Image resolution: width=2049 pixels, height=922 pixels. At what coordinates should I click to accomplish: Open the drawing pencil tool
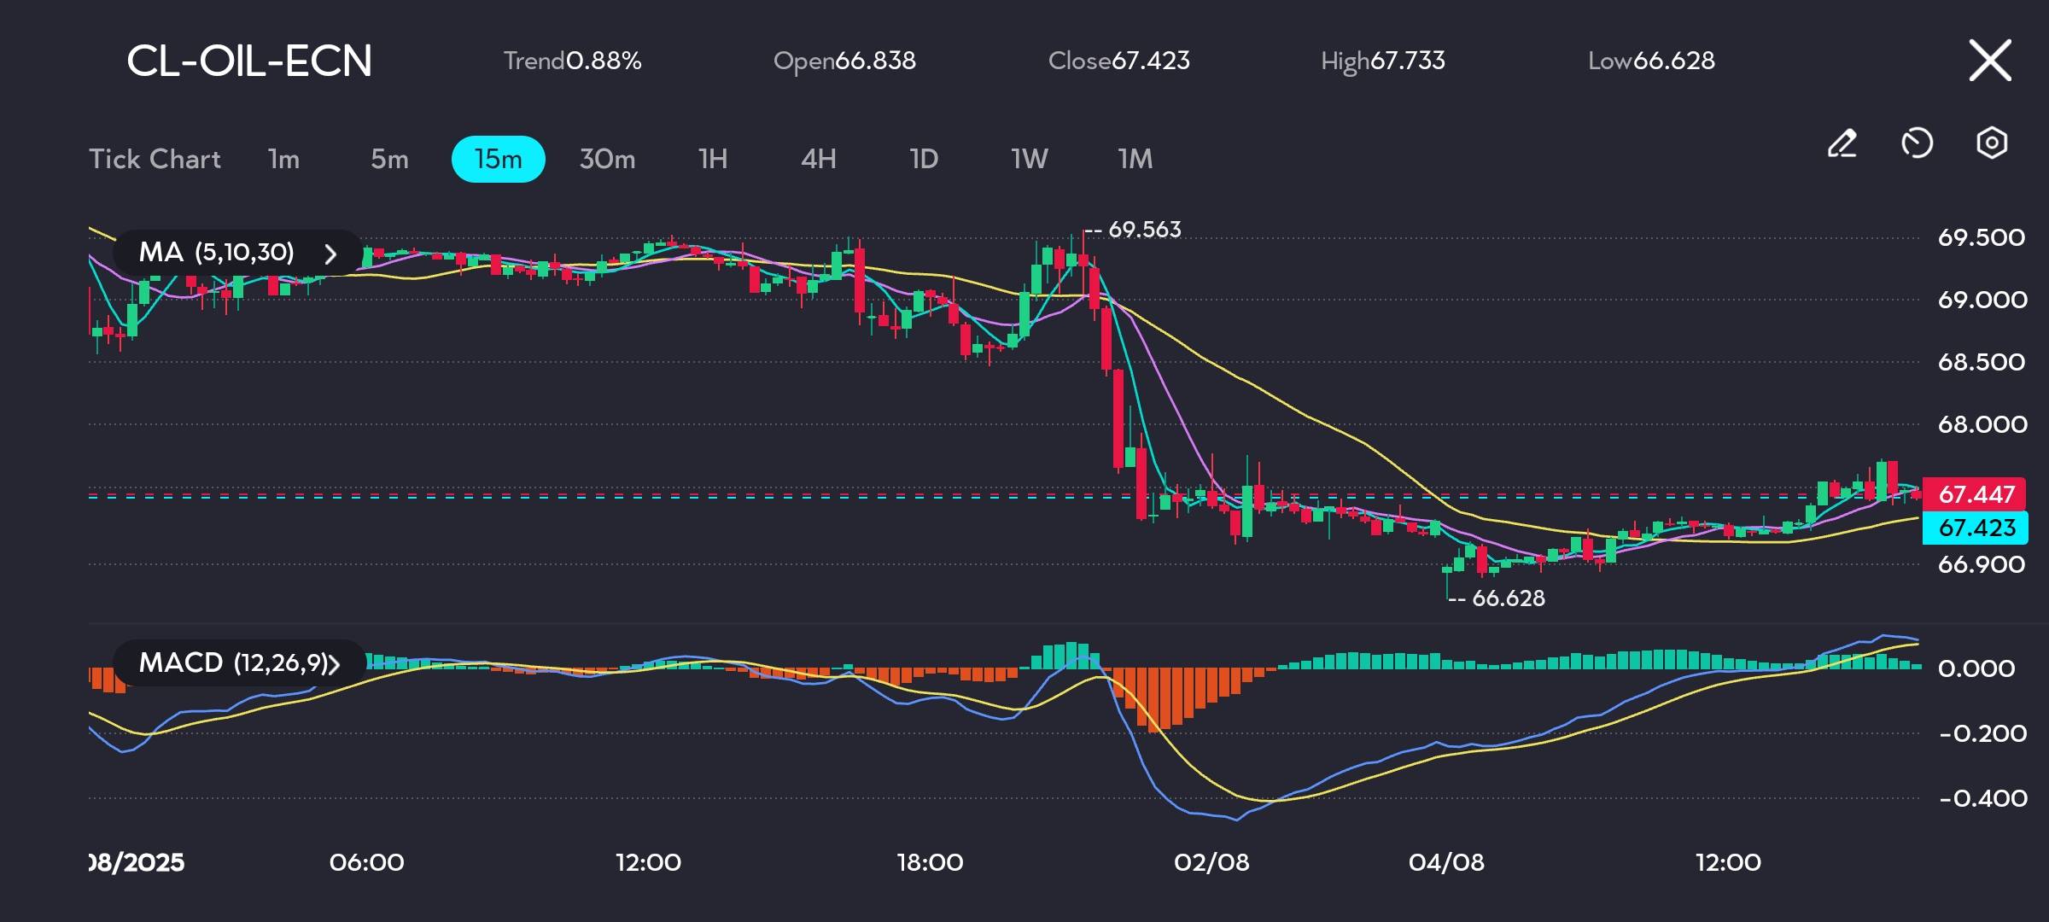[x=1842, y=143]
